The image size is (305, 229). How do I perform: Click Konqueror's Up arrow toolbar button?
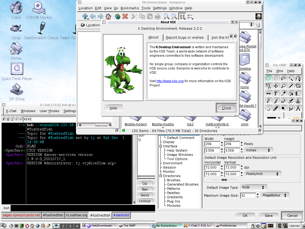[85, 16]
